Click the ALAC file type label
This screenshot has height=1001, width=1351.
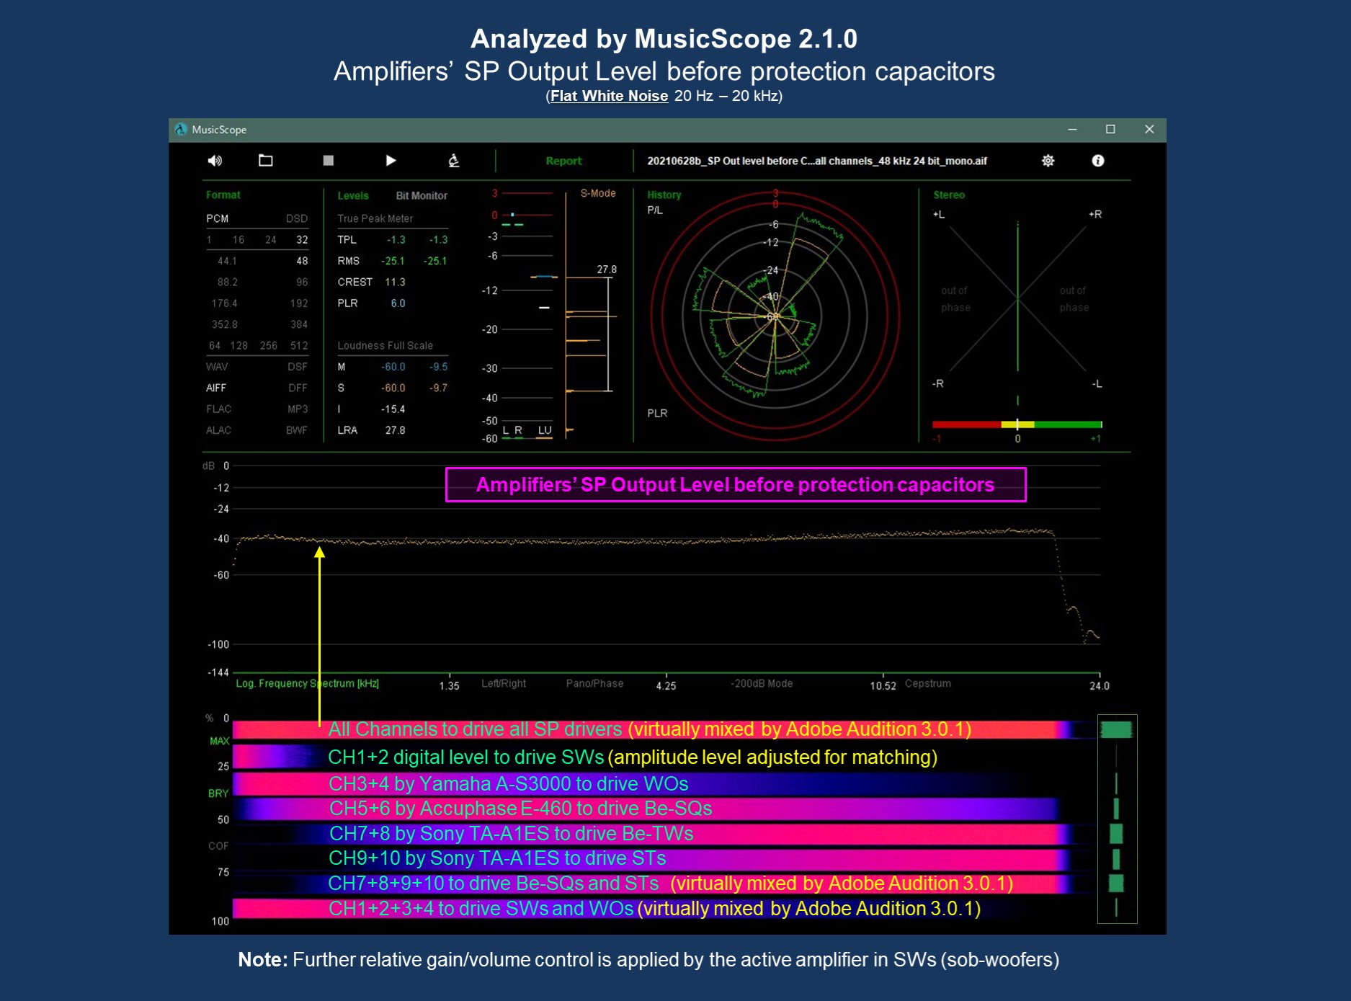tap(218, 431)
